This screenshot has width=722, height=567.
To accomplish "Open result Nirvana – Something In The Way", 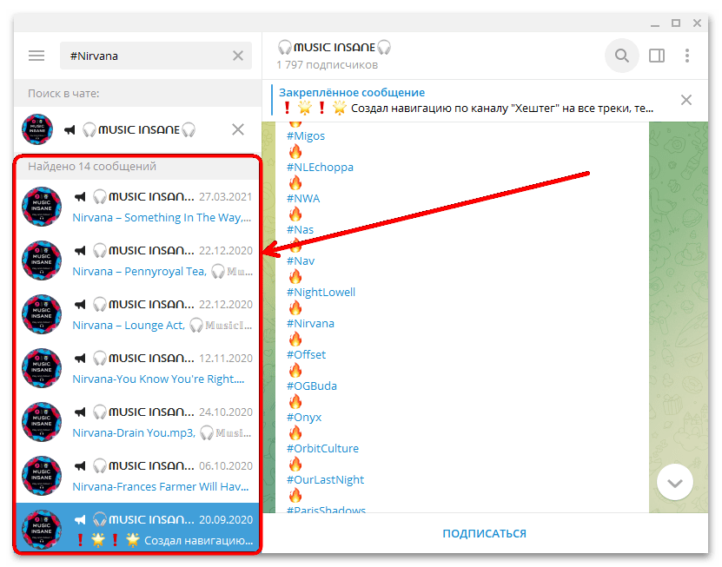I will pyautogui.click(x=137, y=207).
